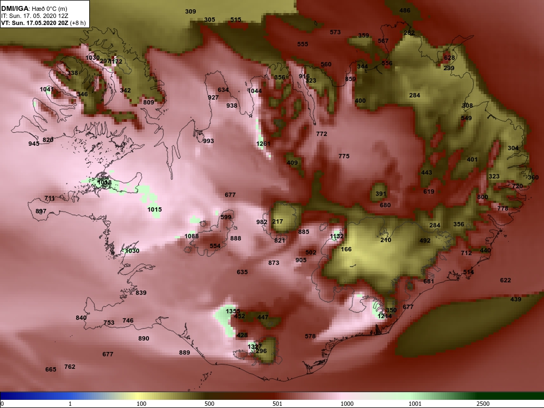Select the color scale label 2500
The height and width of the screenshot is (408, 544).
(483, 404)
